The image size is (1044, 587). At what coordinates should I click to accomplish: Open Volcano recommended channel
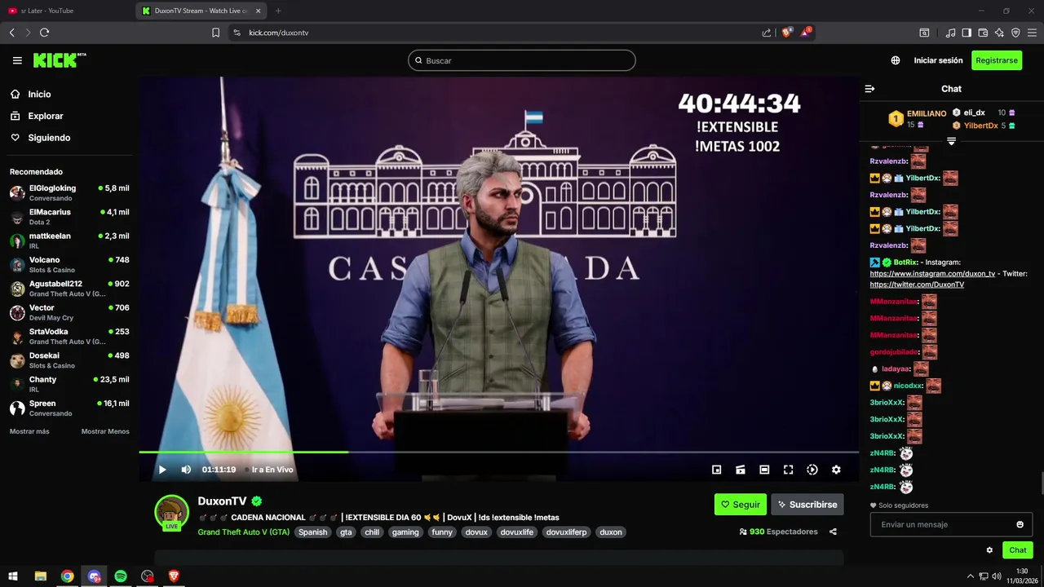coord(69,264)
